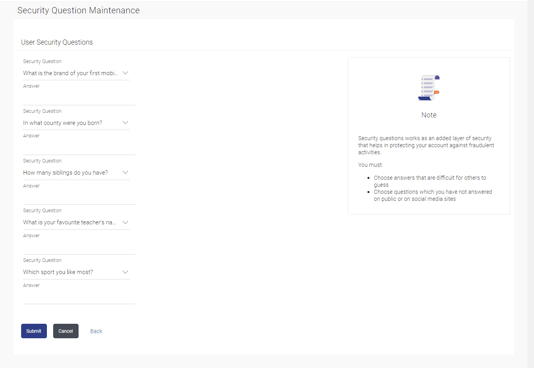The width and height of the screenshot is (534, 368).
Task: Expand the county born question chevron
Action: tap(125, 123)
